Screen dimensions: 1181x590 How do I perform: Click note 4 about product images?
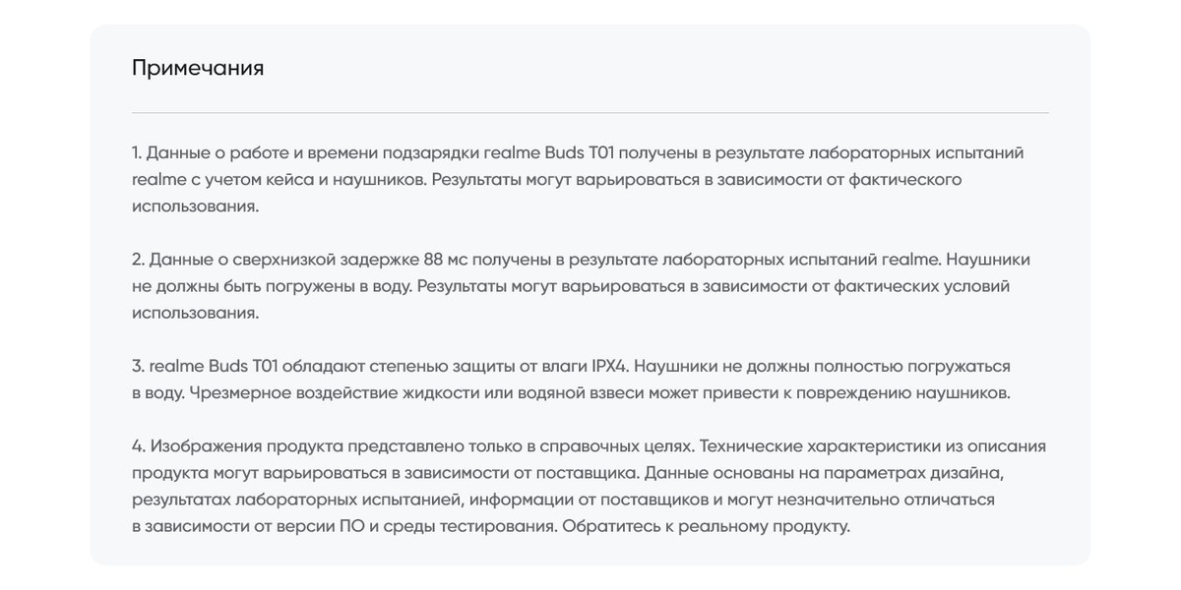click(589, 486)
